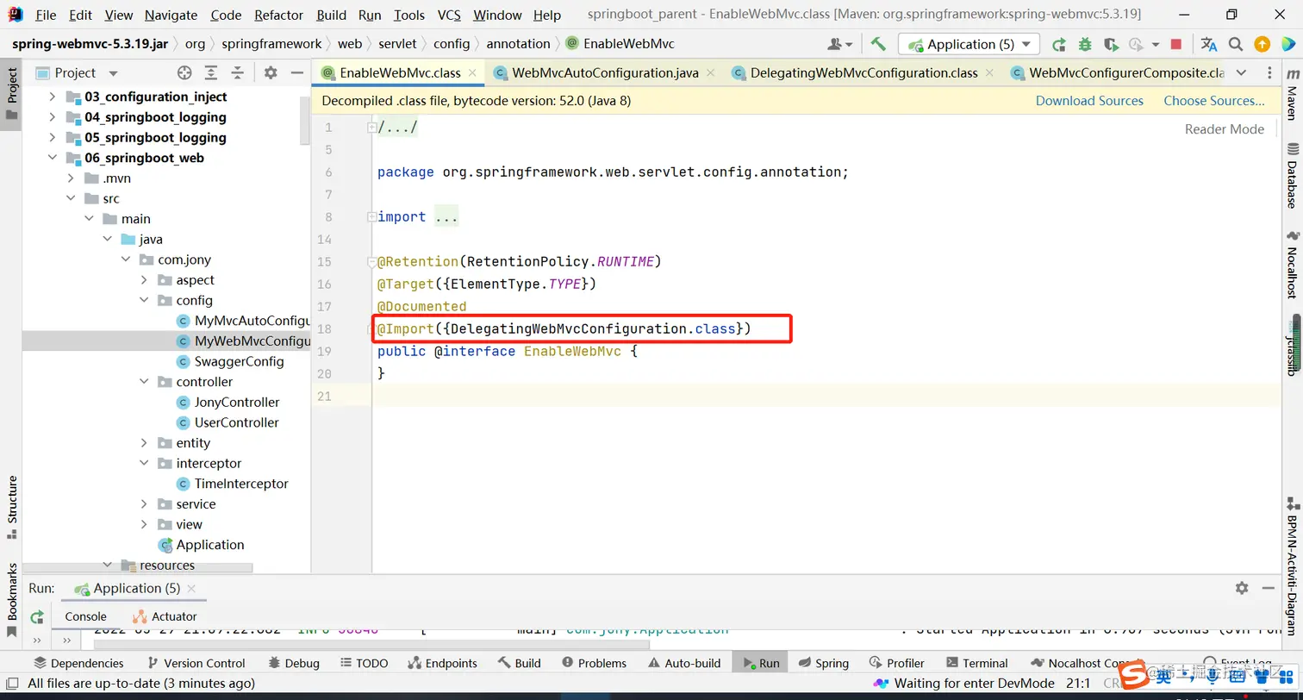Open the Translate icon in toolbar

(x=1209, y=44)
